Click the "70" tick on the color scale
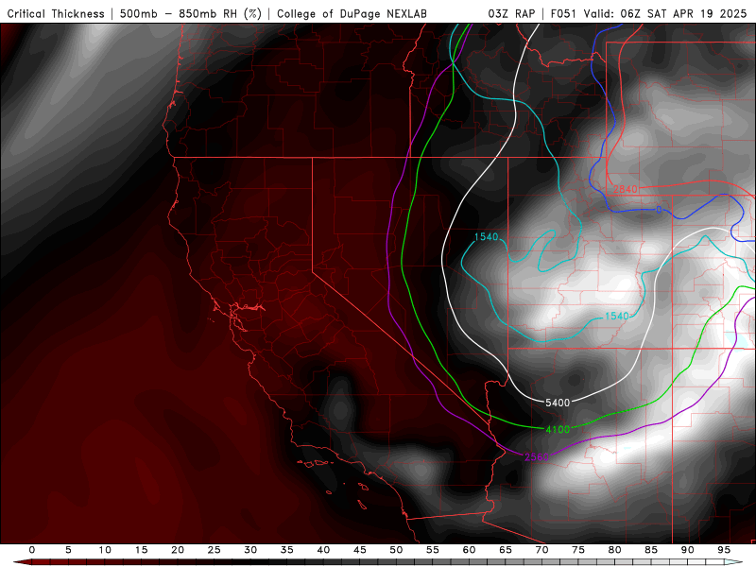Image resolution: width=756 pixels, height=567 pixels. (x=541, y=550)
